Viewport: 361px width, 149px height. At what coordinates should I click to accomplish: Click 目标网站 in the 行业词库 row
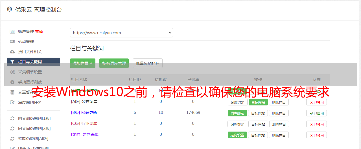pyautogui.click(x=258, y=124)
